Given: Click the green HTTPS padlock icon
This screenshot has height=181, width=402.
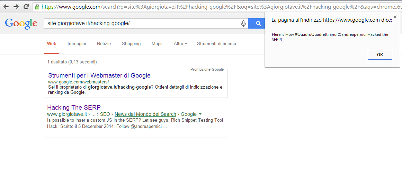Looking at the screenshot, I should pos(37,7).
